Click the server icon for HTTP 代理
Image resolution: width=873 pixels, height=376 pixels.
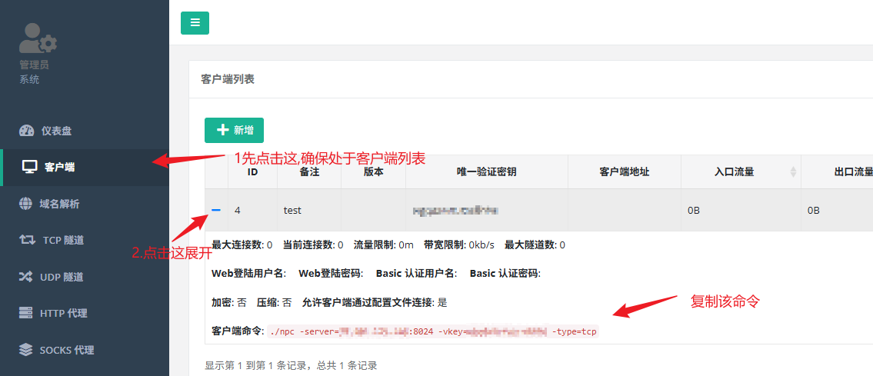25,313
